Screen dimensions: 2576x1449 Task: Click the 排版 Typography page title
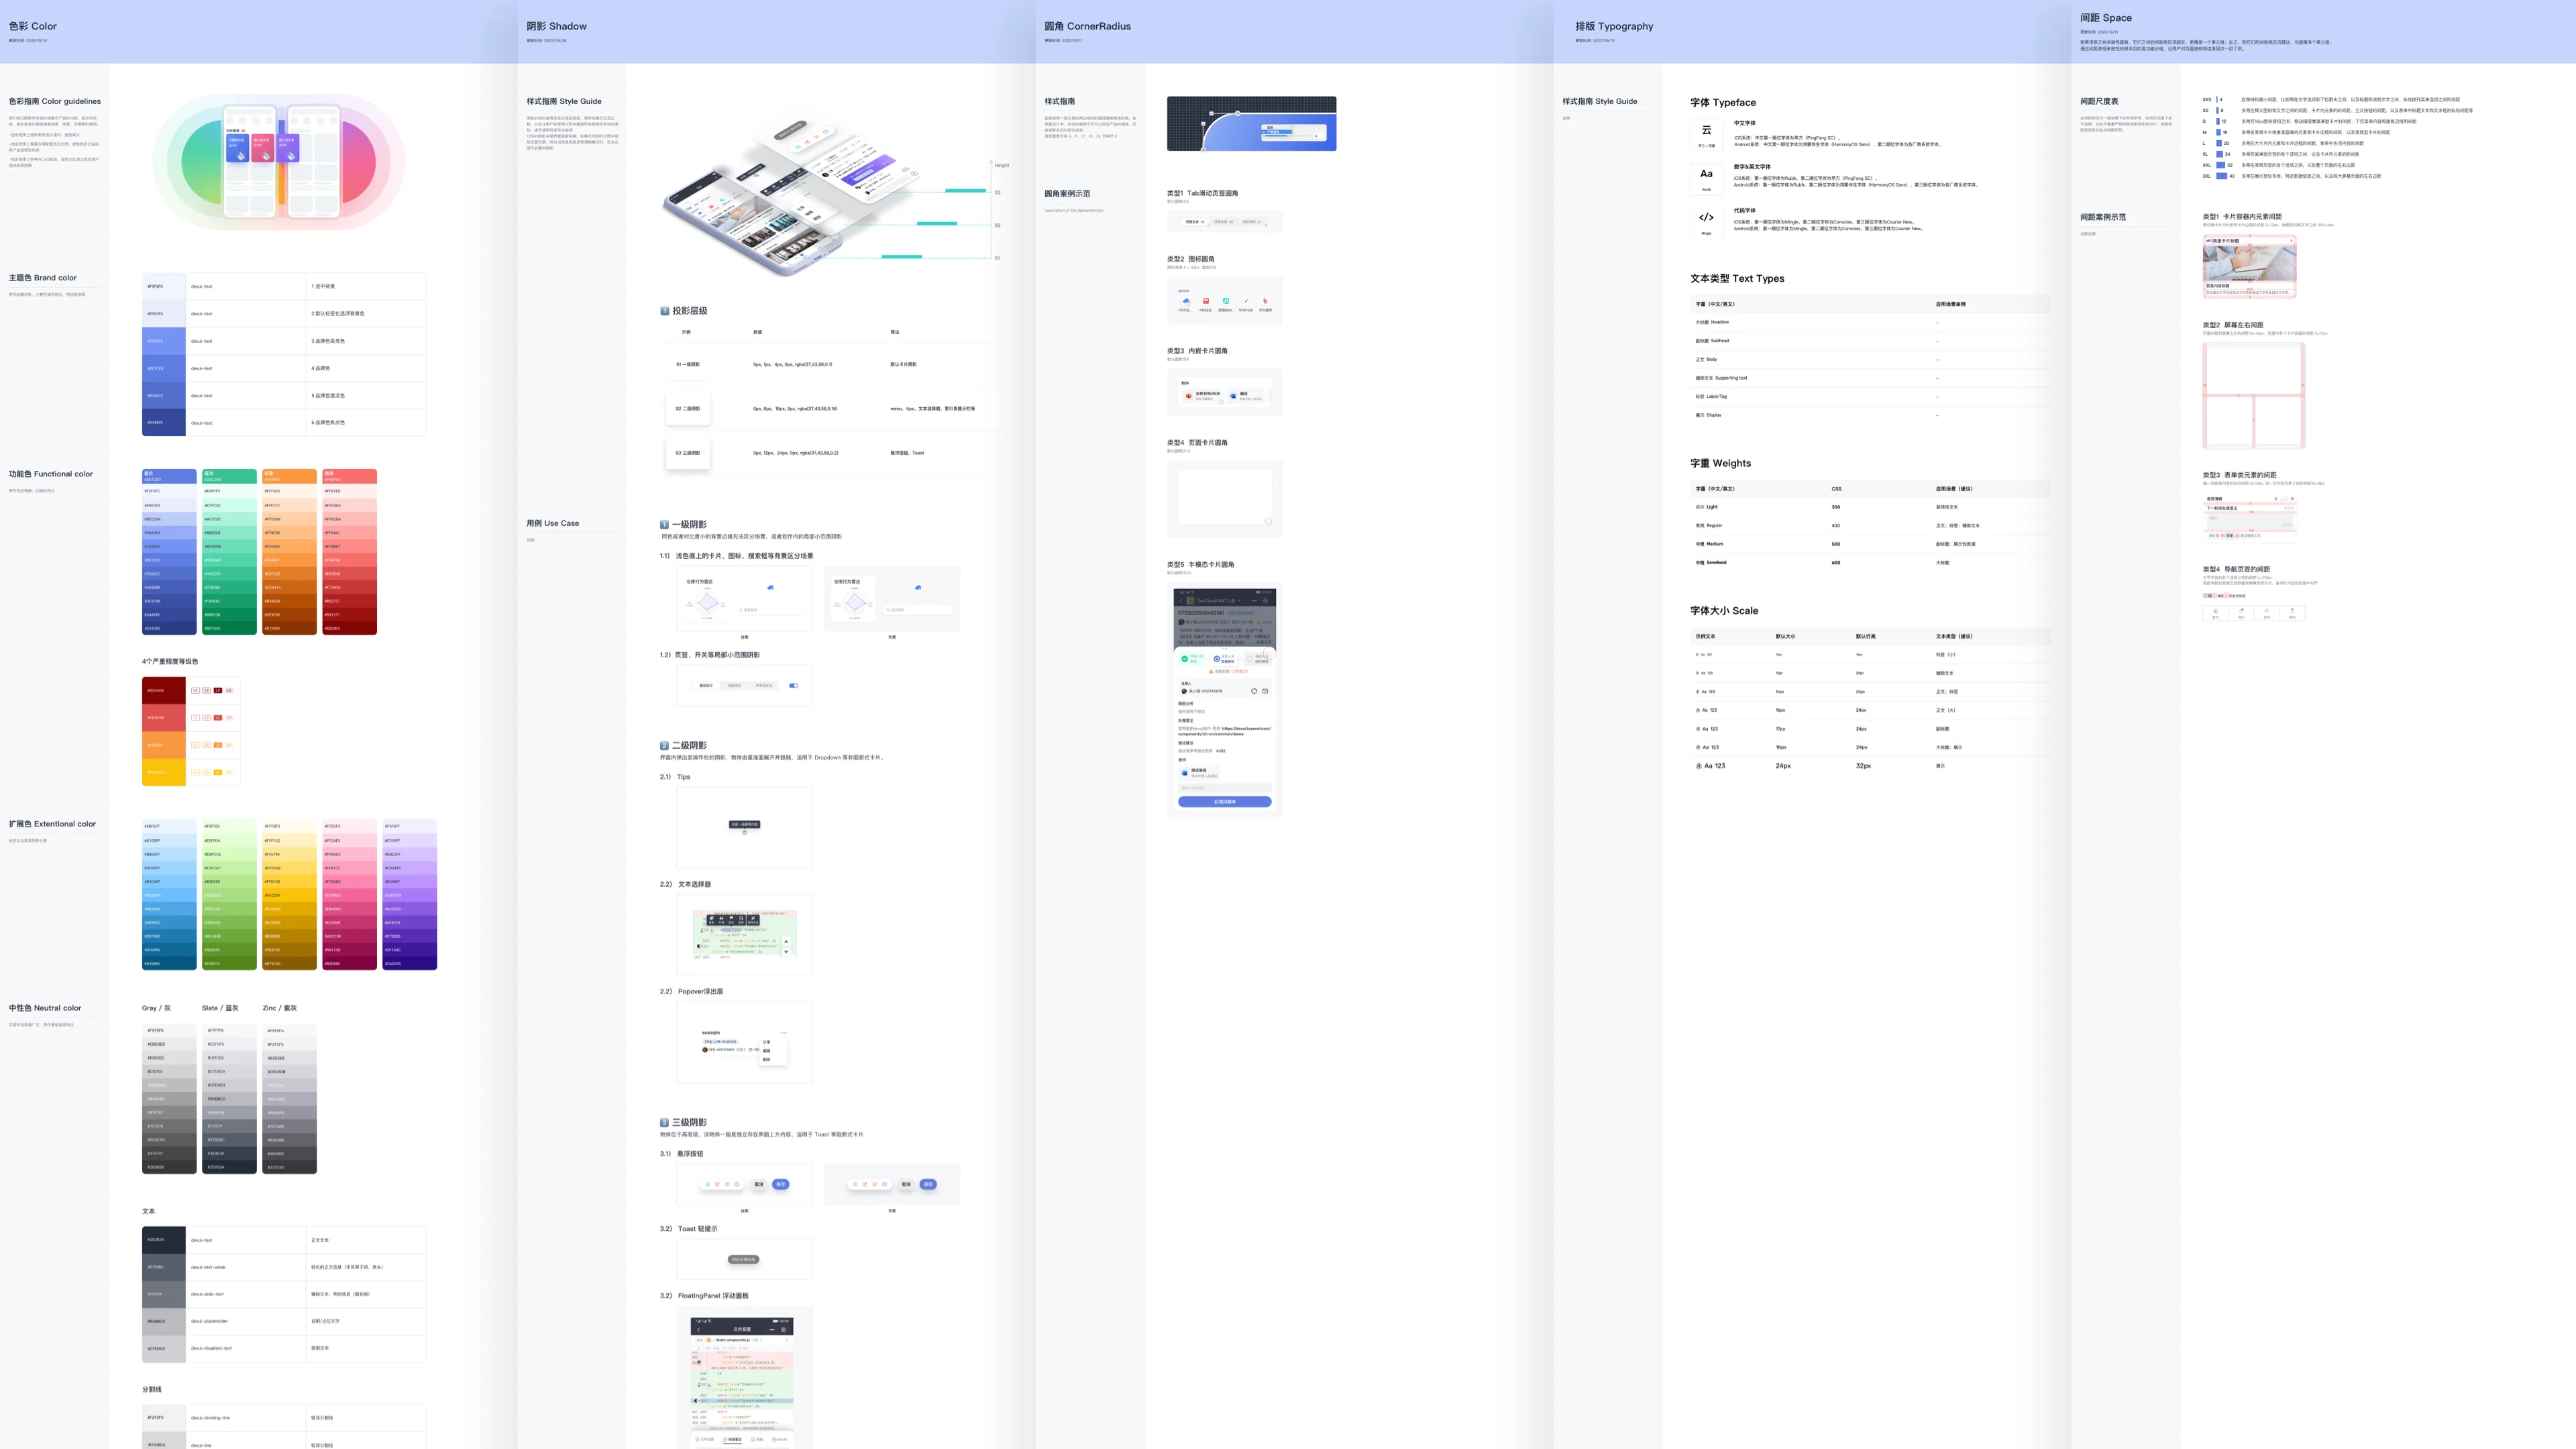pyautogui.click(x=1615, y=26)
